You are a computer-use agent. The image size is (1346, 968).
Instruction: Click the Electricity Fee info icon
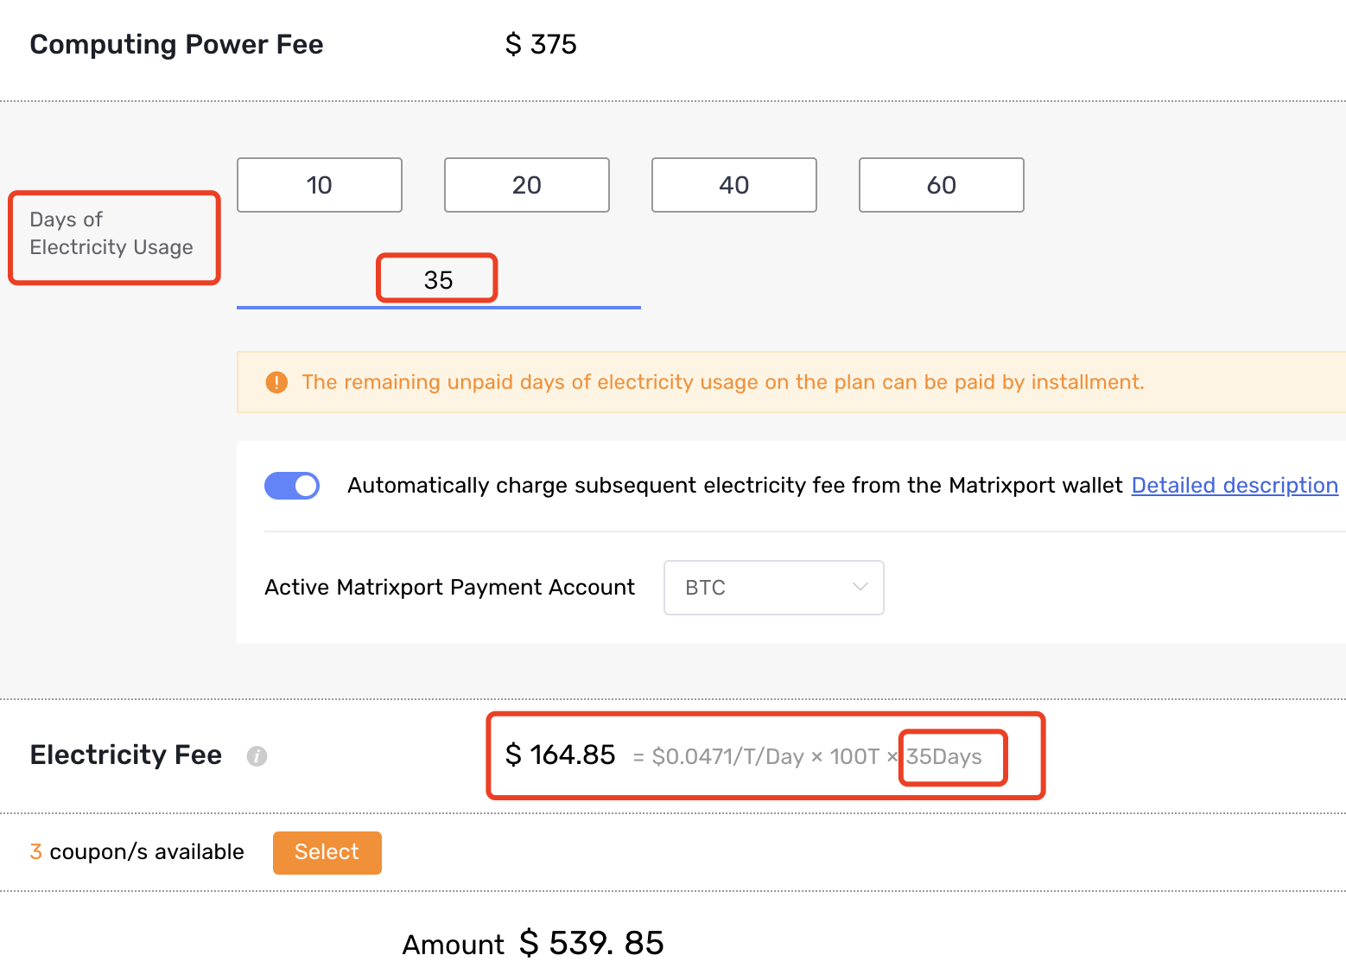point(257,756)
